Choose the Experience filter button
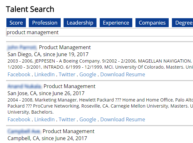The height and width of the screenshot is (143, 193). point(116,23)
